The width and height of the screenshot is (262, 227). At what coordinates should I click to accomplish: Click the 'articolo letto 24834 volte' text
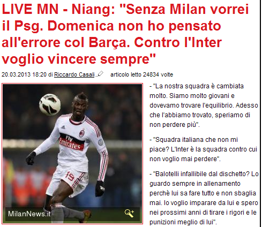(x=141, y=74)
